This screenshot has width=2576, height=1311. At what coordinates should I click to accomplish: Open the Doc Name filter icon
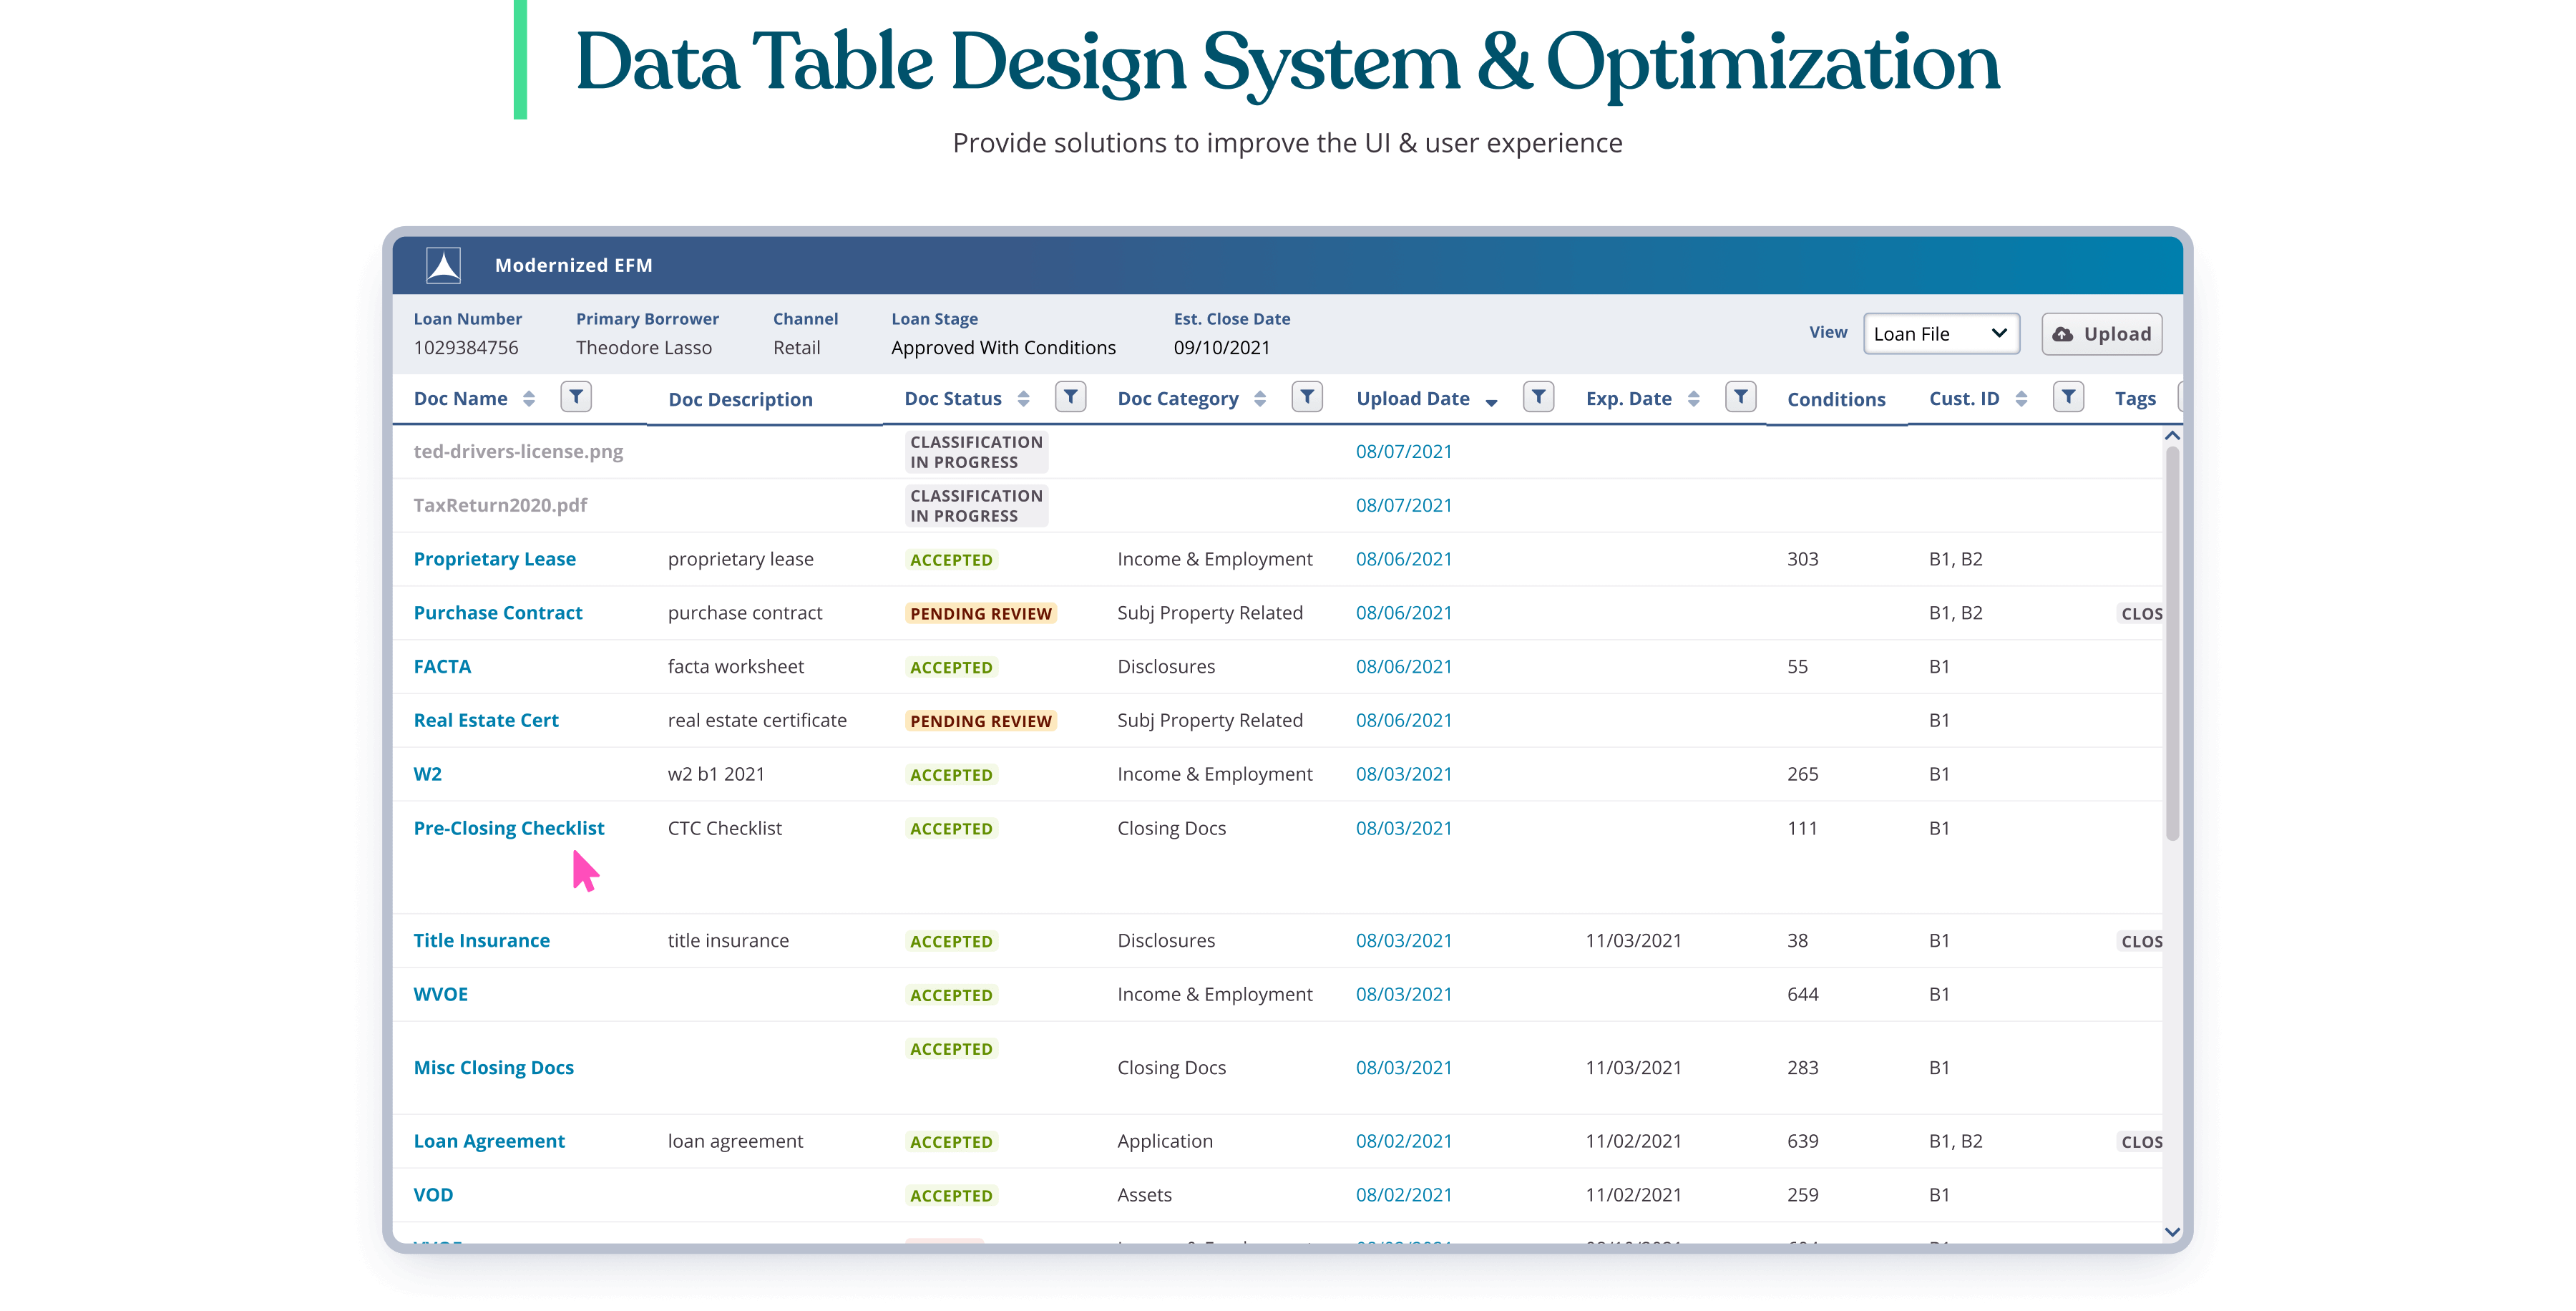[x=576, y=397]
